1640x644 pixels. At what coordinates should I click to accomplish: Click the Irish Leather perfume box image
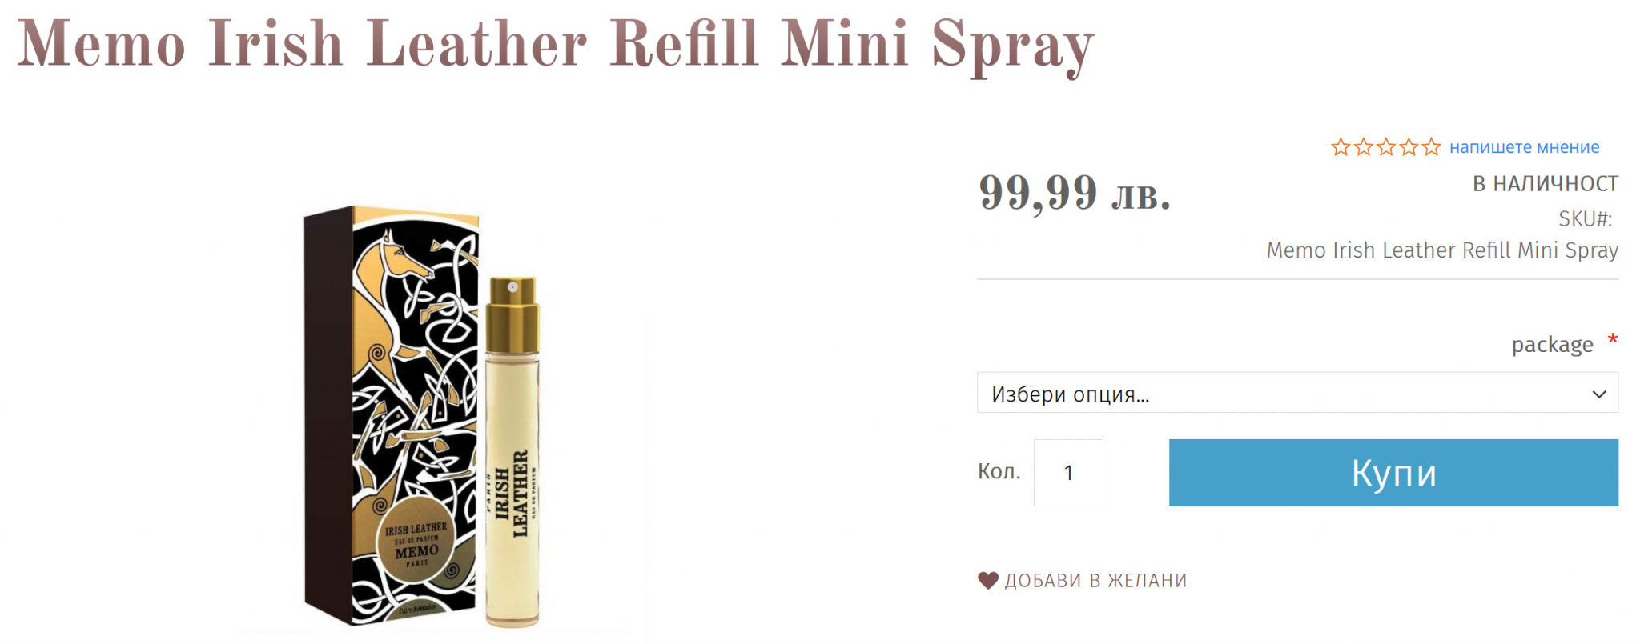391,416
